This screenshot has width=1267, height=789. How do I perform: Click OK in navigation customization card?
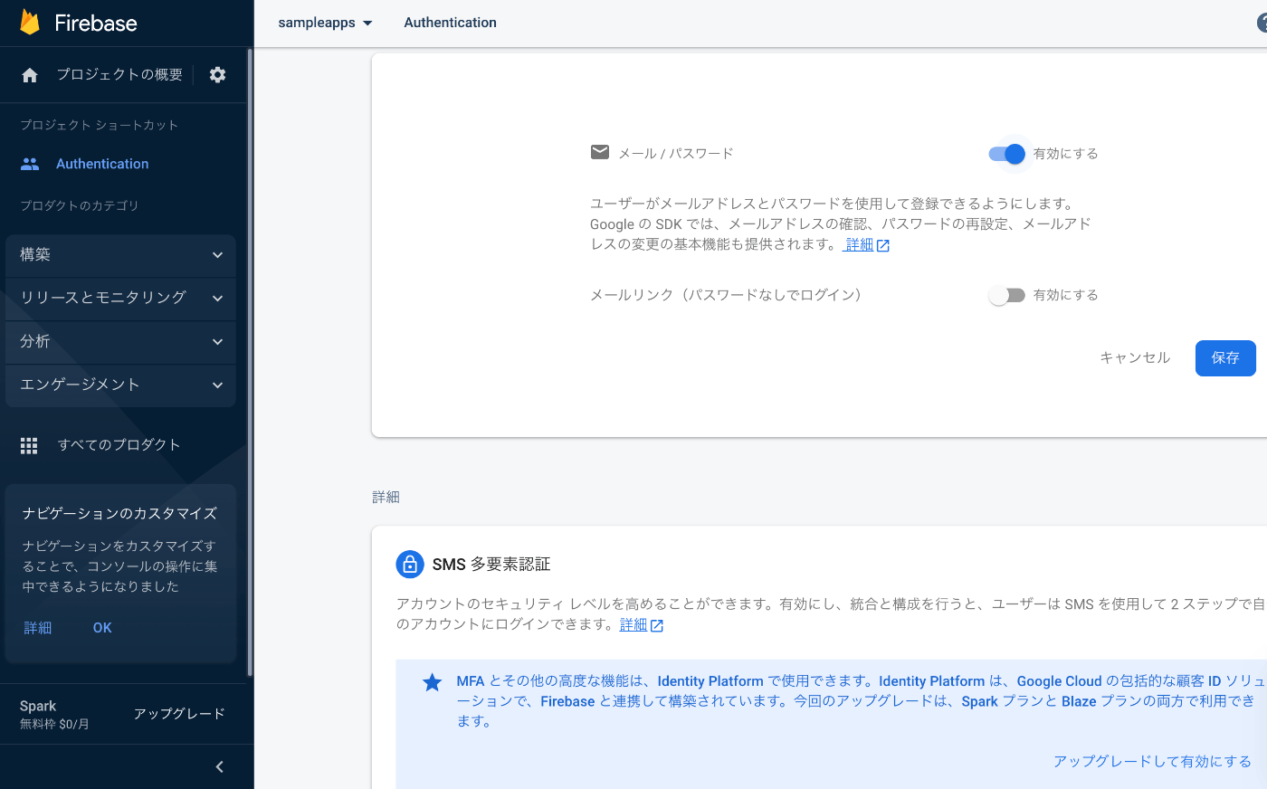102,628
